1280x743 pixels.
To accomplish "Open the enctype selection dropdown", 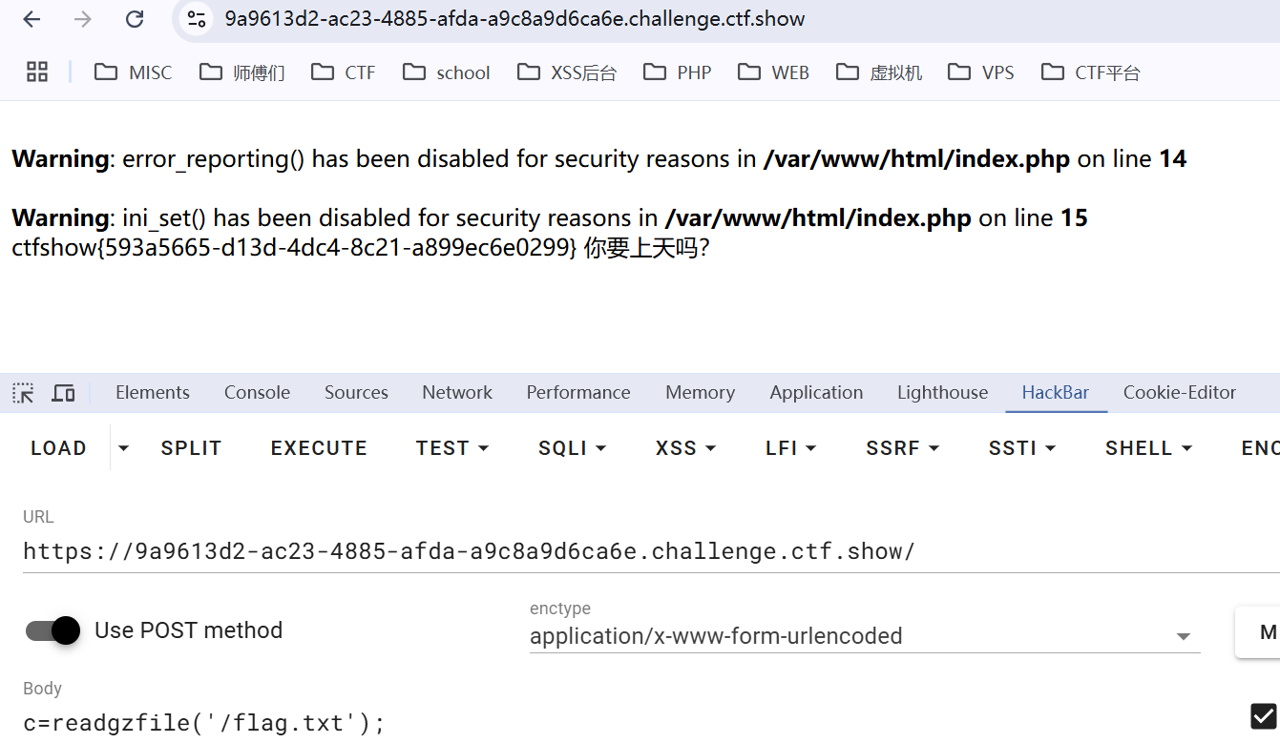I will tap(864, 636).
